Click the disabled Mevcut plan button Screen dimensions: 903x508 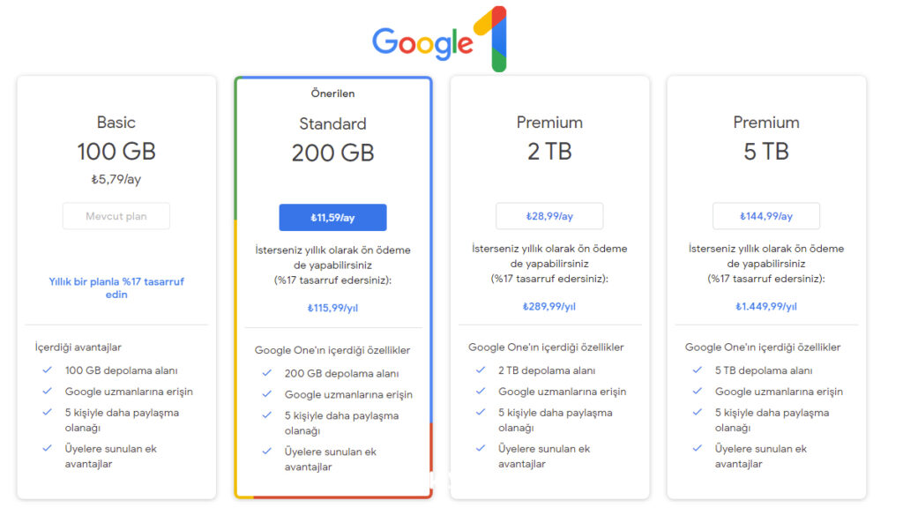tap(116, 216)
